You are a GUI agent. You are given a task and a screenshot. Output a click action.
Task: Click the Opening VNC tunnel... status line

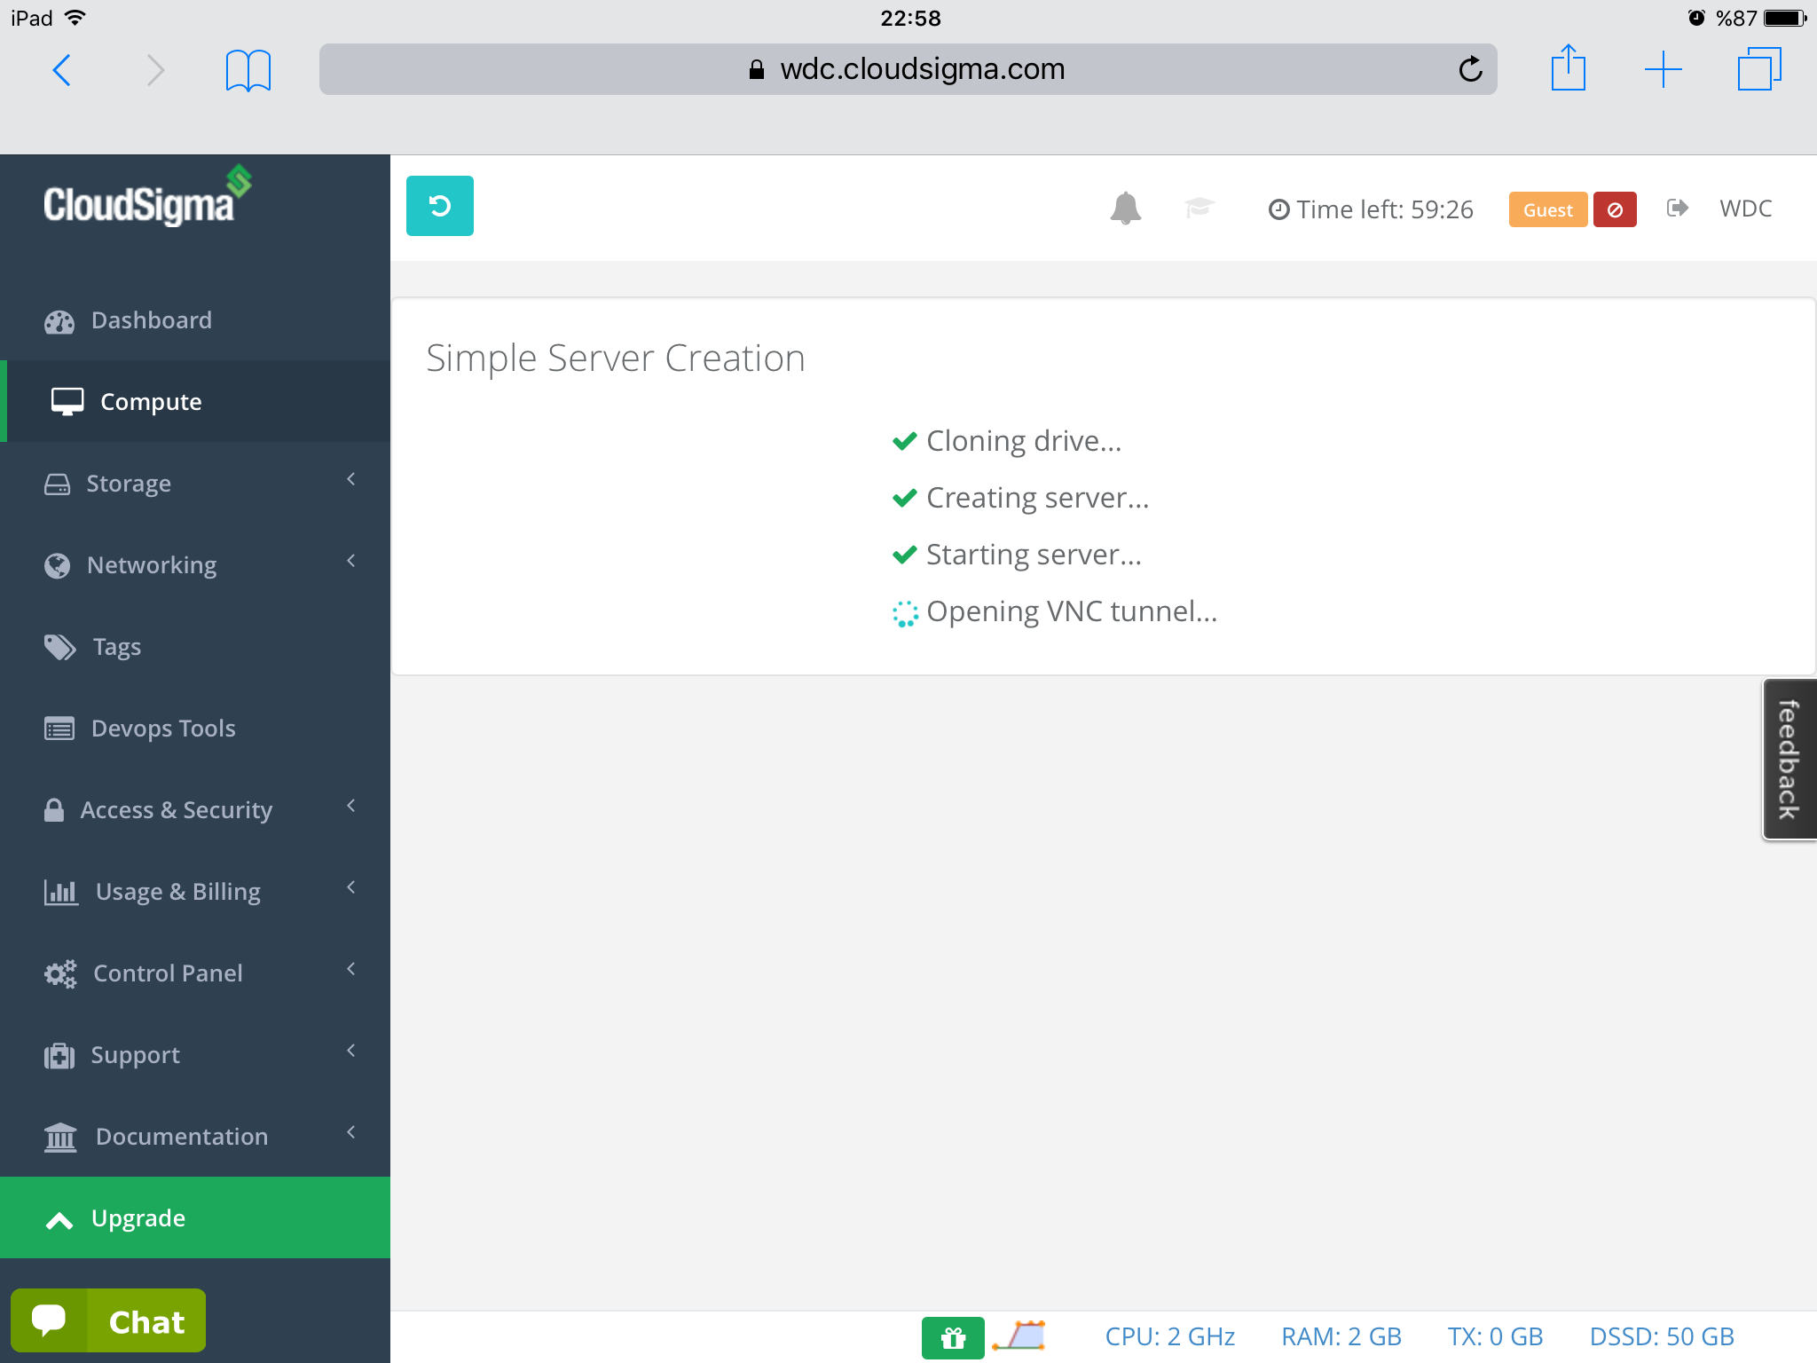[1055, 612]
